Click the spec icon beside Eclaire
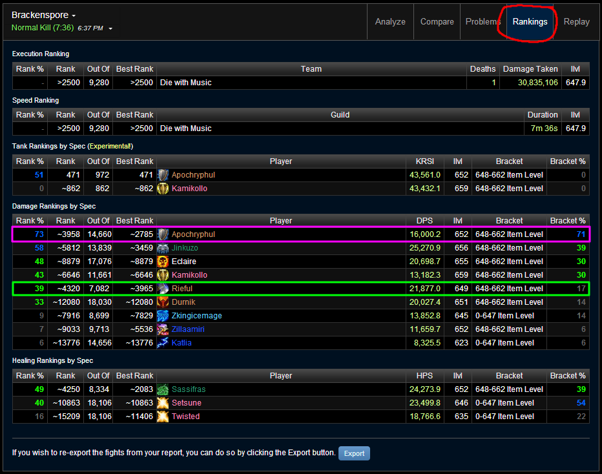602x474 pixels. 163,262
